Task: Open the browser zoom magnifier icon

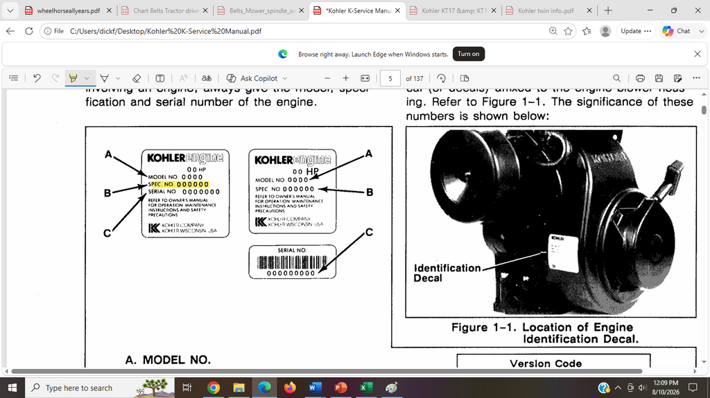Action: 553,30
